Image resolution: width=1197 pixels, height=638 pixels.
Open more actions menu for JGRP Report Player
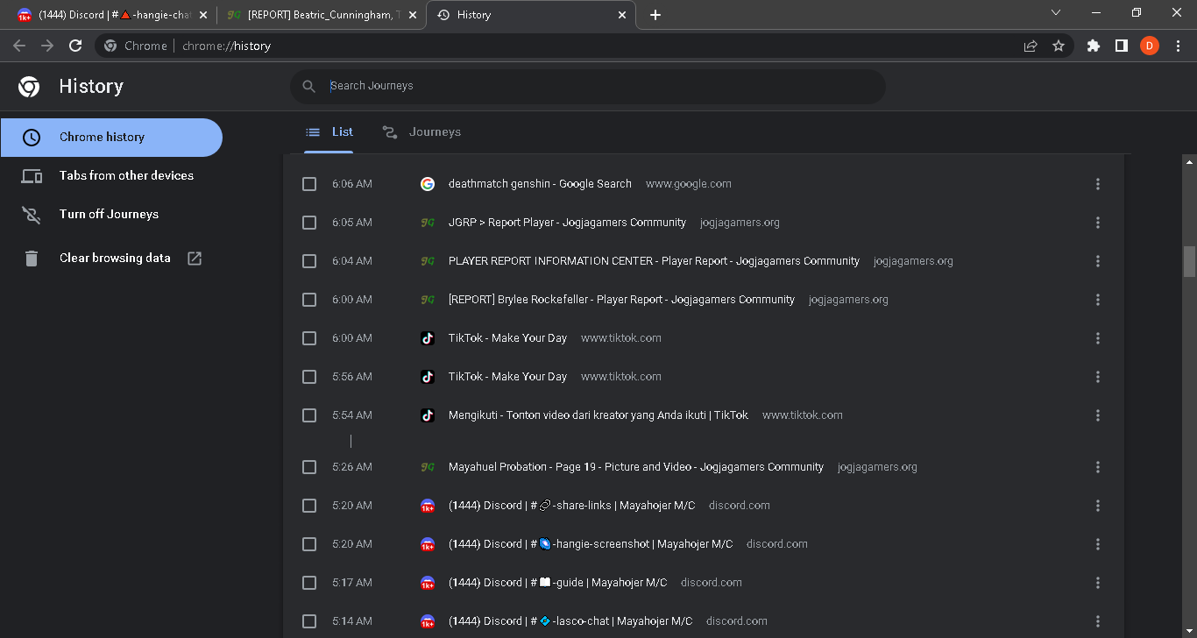point(1098,223)
